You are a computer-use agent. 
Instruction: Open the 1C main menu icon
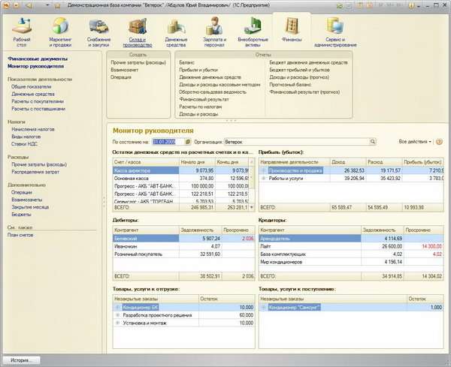[6, 5]
